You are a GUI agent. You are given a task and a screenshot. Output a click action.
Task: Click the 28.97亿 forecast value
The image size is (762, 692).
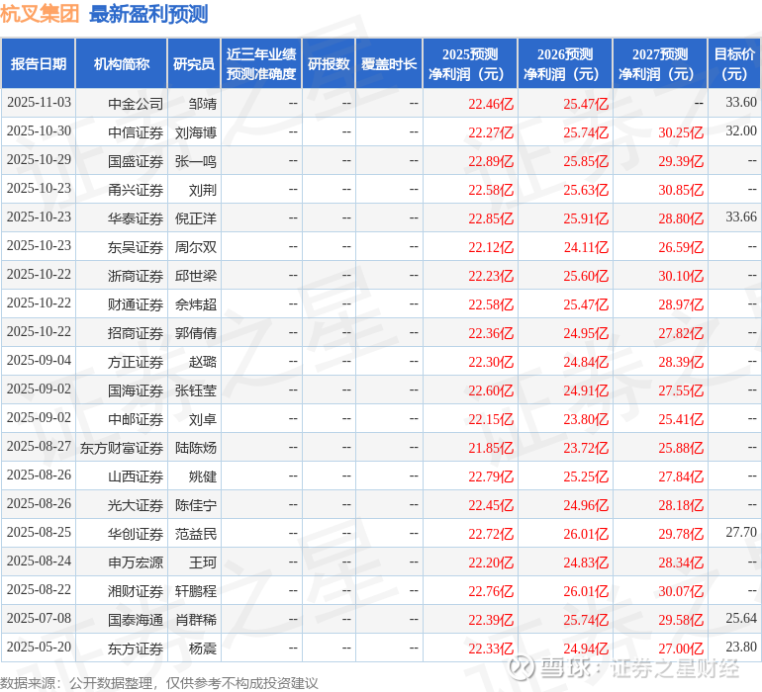[x=681, y=304]
